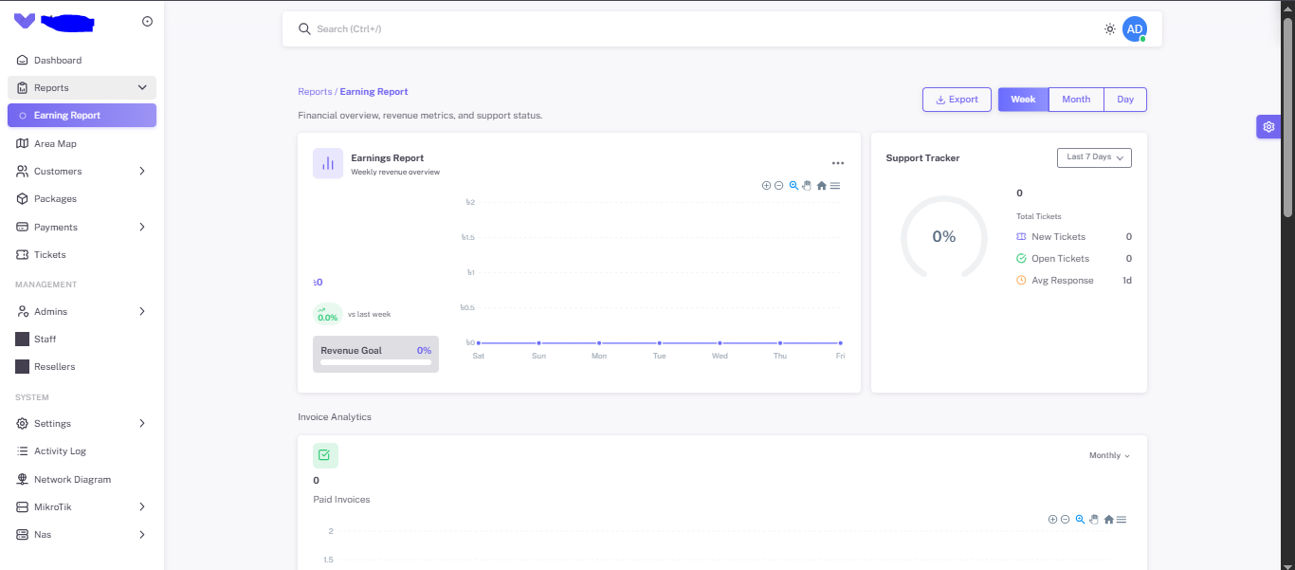Click the purple settings gear on right edge

[x=1268, y=127]
